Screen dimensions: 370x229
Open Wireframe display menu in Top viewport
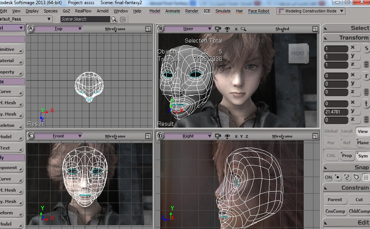point(115,29)
